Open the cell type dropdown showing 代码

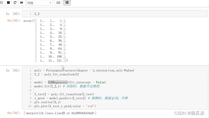coord(39,3)
